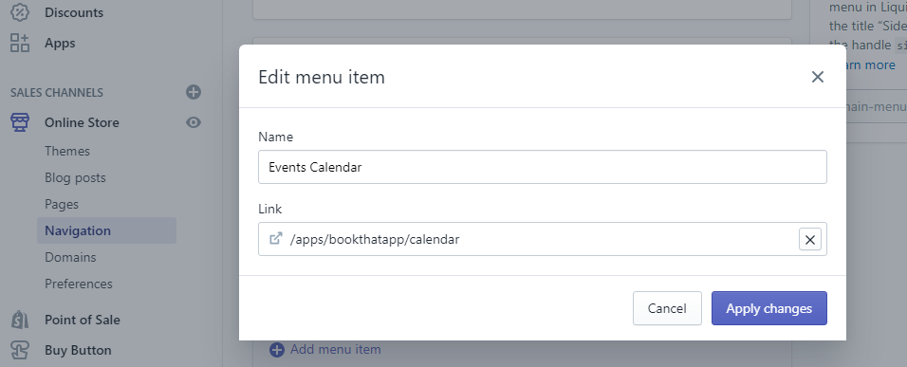
Task: Click the Online Store storefront icon
Action: [20, 122]
